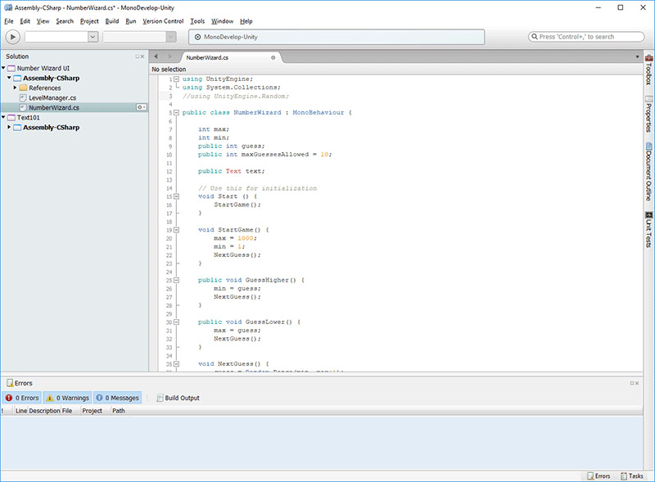Click the search field in the toolbar
Screen dimensions: 655x482
coord(588,37)
